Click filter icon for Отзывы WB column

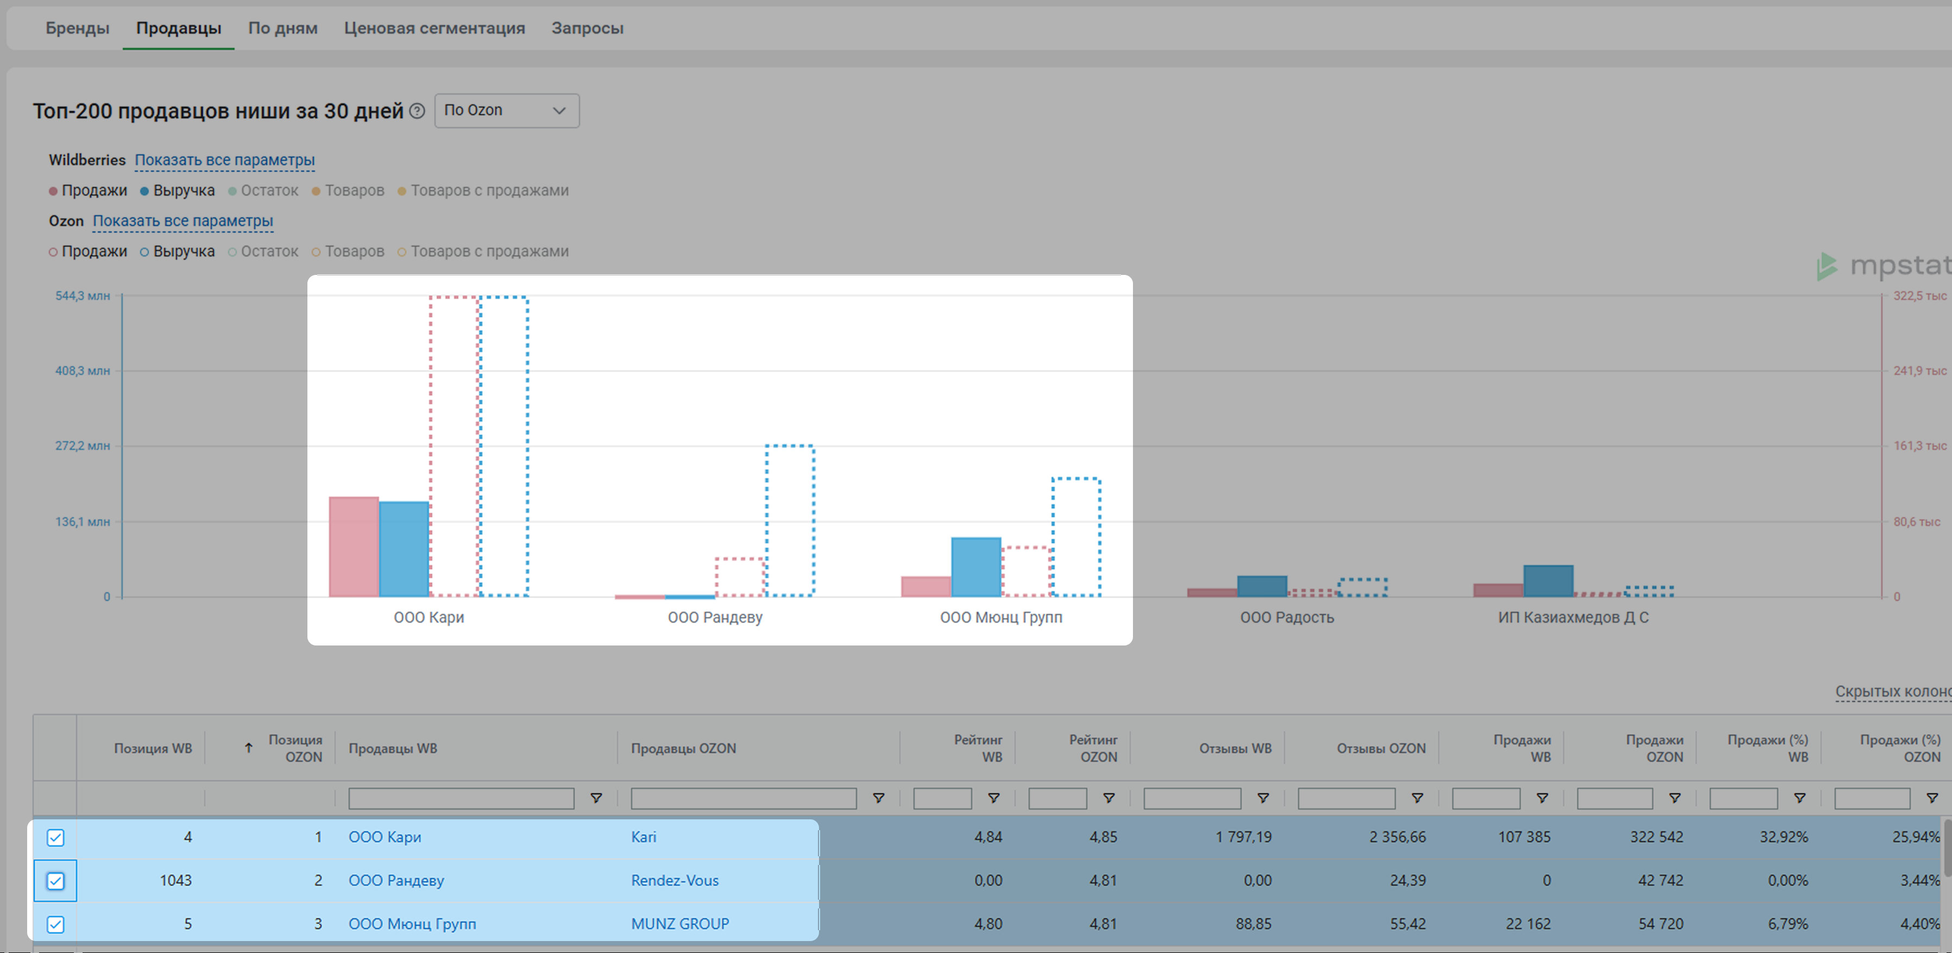(1263, 798)
